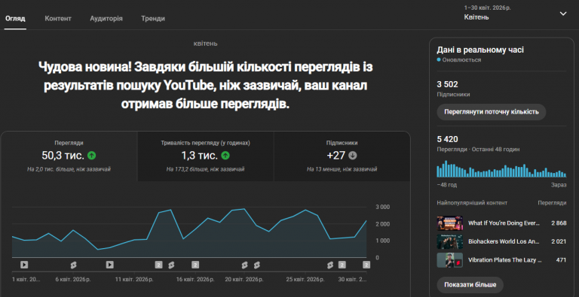Switch to the Аудиторія tab
The width and height of the screenshot is (579, 297).
106,19
